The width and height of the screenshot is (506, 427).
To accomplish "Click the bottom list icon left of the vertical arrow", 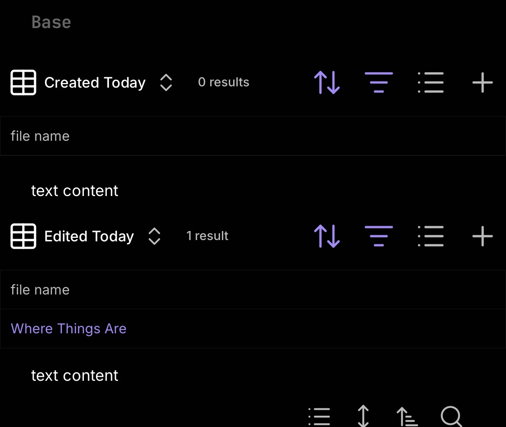I will [319, 417].
